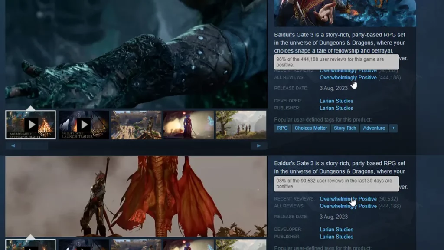The image size is (444, 250).
Task: Click bottom page release date '3 Aug, 2023'
Action: pyautogui.click(x=333, y=217)
